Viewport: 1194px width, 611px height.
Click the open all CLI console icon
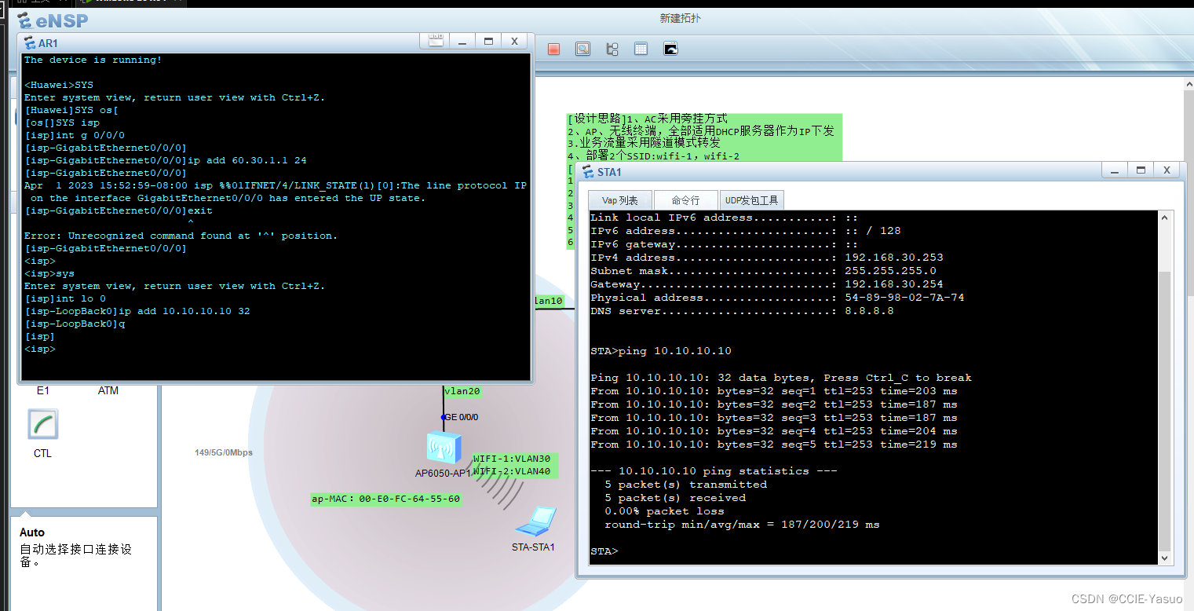point(670,49)
